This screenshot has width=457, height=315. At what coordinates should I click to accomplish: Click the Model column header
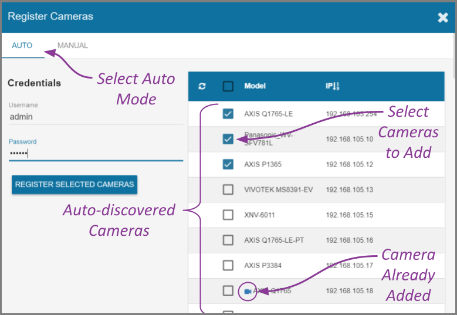(255, 86)
